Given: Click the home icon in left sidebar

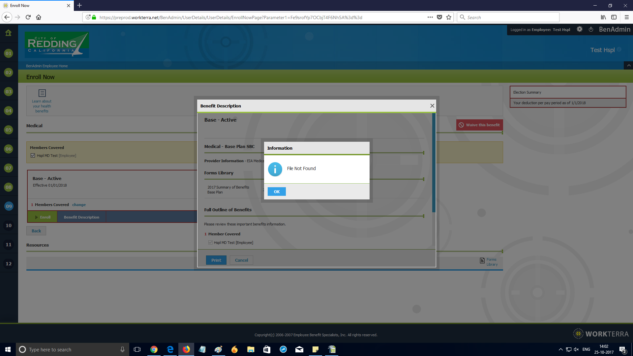Looking at the screenshot, I should [x=9, y=33].
